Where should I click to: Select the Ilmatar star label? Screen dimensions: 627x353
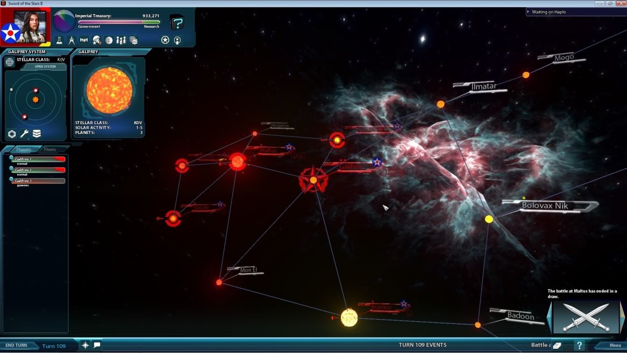(483, 86)
